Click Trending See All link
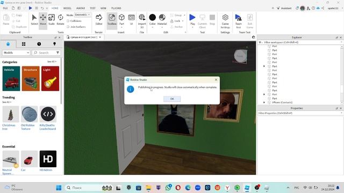Screen dimensions: 344x193 [7, 102]
